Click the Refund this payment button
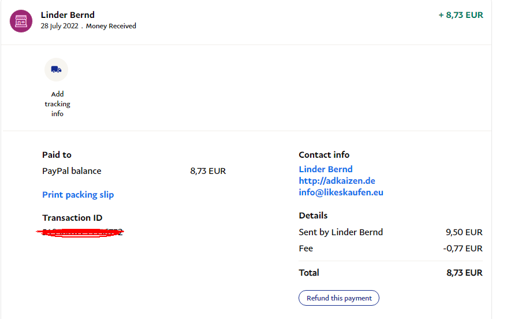 click(x=339, y=298)
